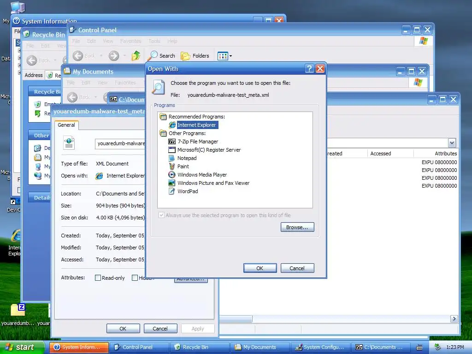Image resolution: width=472 pixels, height=354 pixels.
Task: Open the General tab in properties
Action: click(66, 125)
